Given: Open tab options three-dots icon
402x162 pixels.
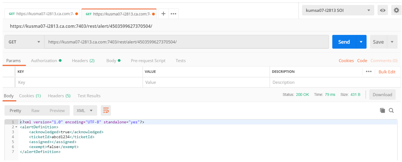Looking at the screenshot, I should [173, 14].
